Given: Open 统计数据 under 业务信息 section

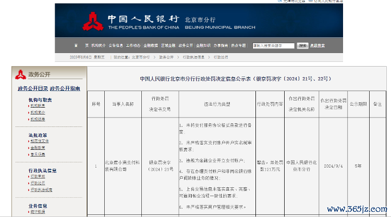Looking at the screenshot, I should click(x=37, y=212).
